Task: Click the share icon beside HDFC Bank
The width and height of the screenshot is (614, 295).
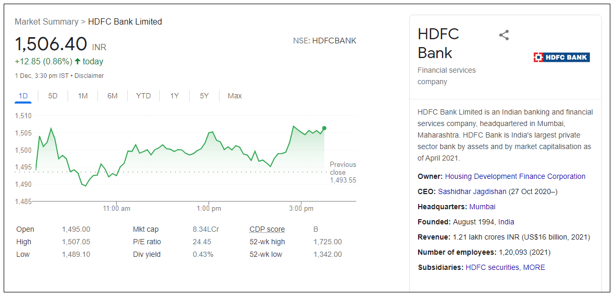Action: [504, 35]
